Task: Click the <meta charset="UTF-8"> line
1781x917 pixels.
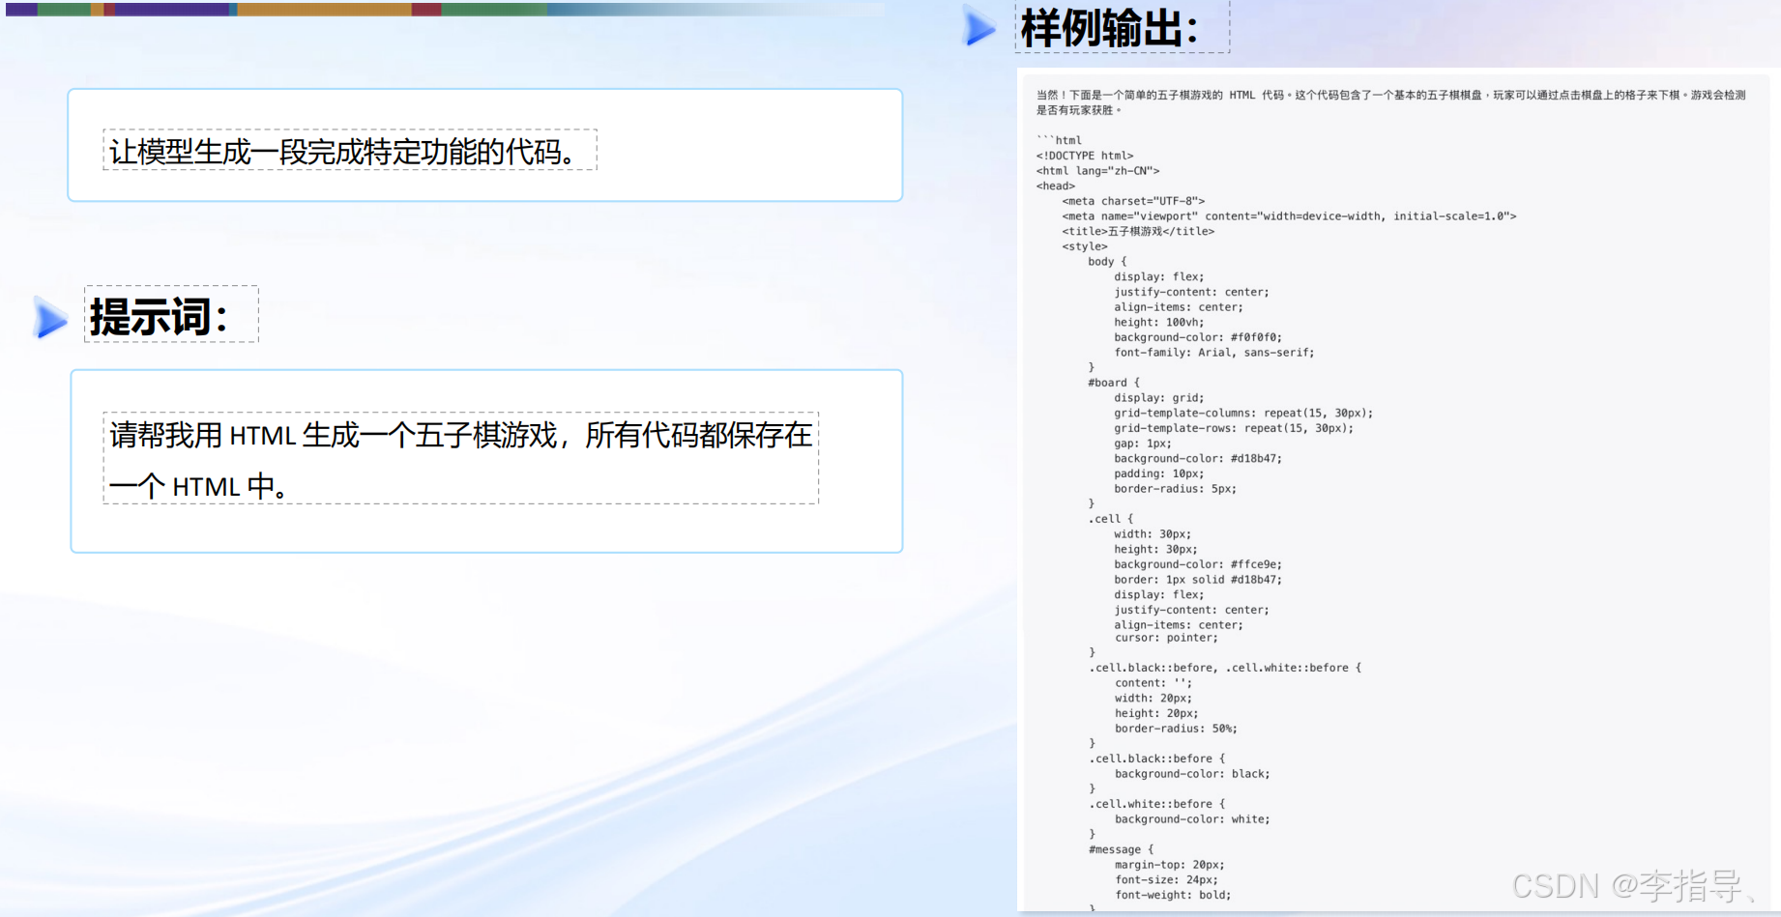Action: tap(1133, 201)
